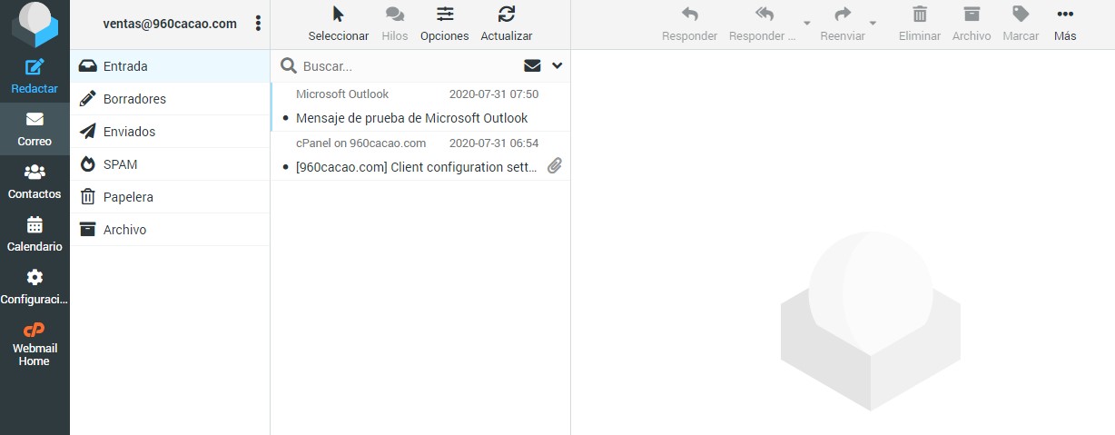Click the Responder reply button
Screen dimensions: 1115x435
click(690, 25)
